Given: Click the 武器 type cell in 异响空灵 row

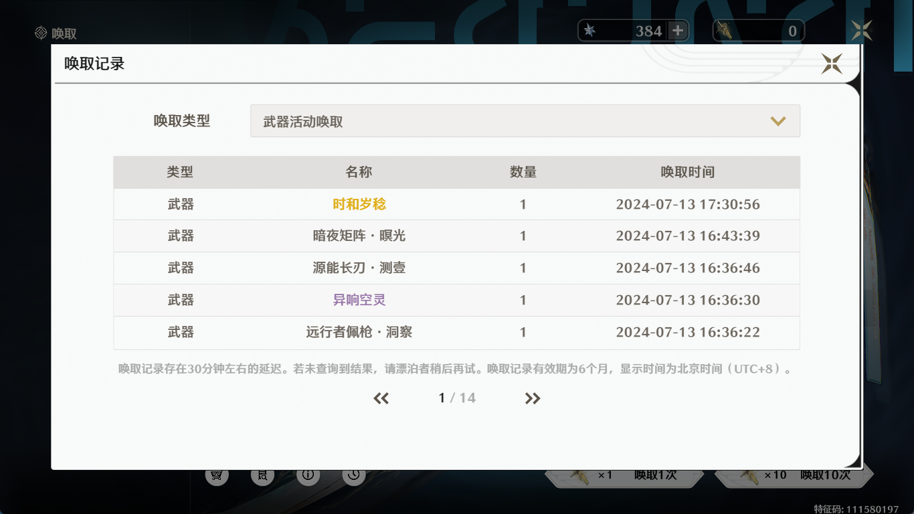Looking at the screenshot, I should pos(181,300).
